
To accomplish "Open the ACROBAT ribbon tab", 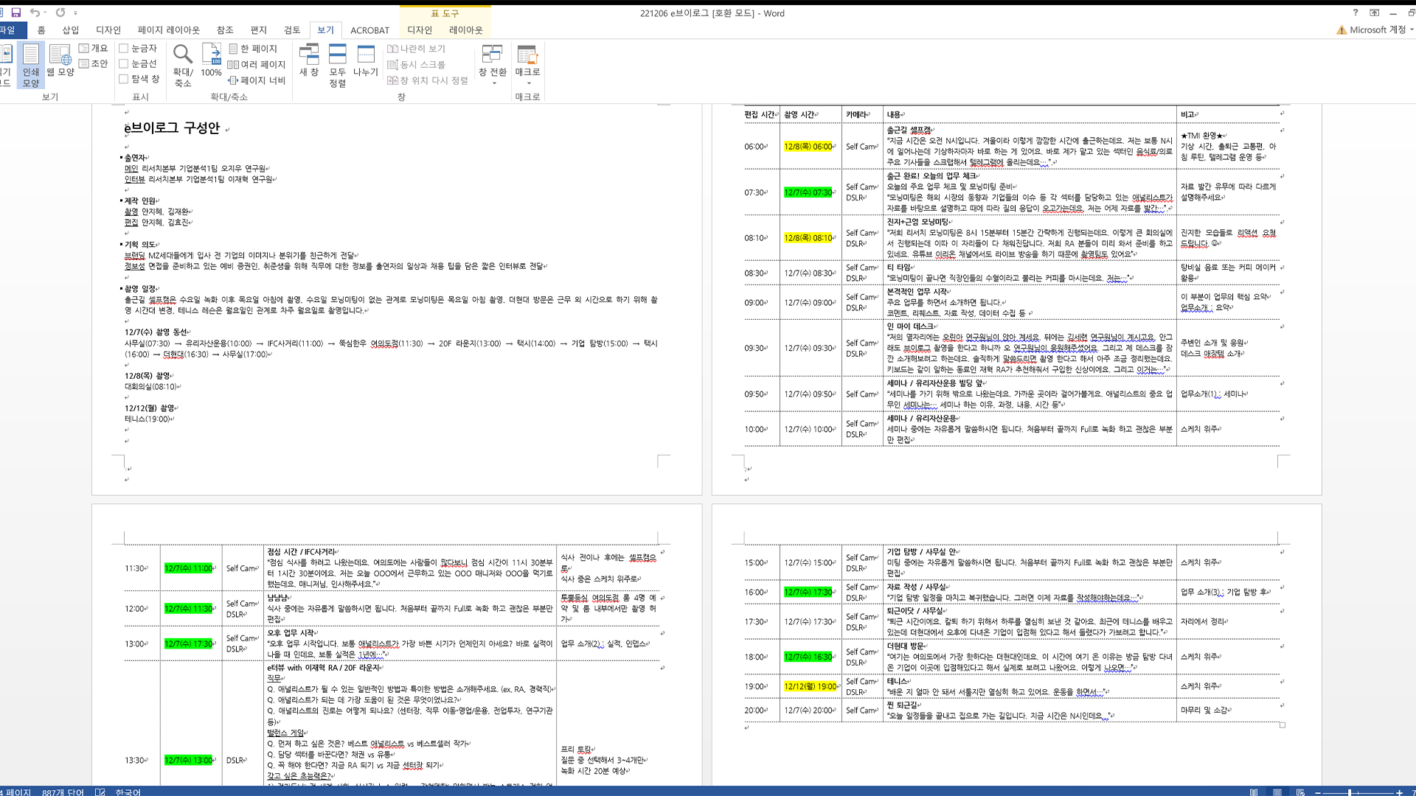I will 369,30.
